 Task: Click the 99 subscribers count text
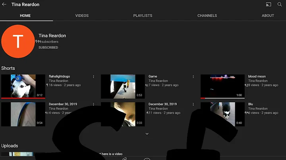click(x=47, y=42)
